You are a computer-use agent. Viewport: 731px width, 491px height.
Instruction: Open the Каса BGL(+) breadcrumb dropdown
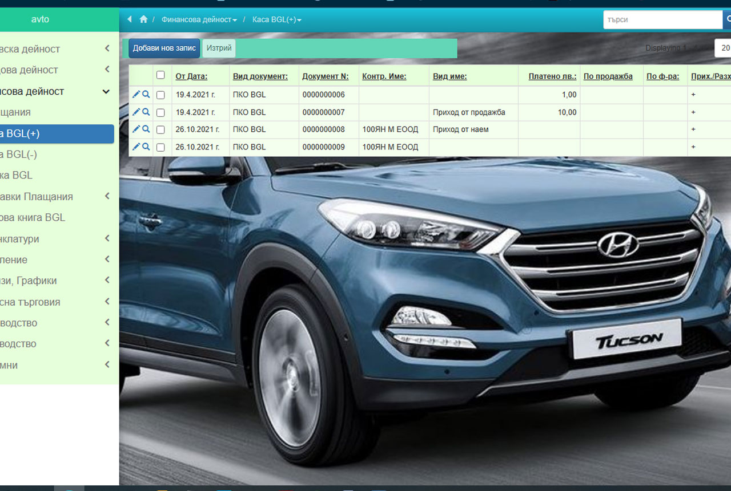click(x=277, y=19)
